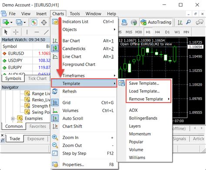Open the File menu
This screenshot has width=206, height=170.
[x=12, y=13]
